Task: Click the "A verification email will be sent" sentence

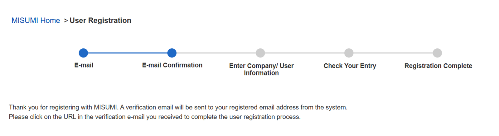Action: coord(234,107)
